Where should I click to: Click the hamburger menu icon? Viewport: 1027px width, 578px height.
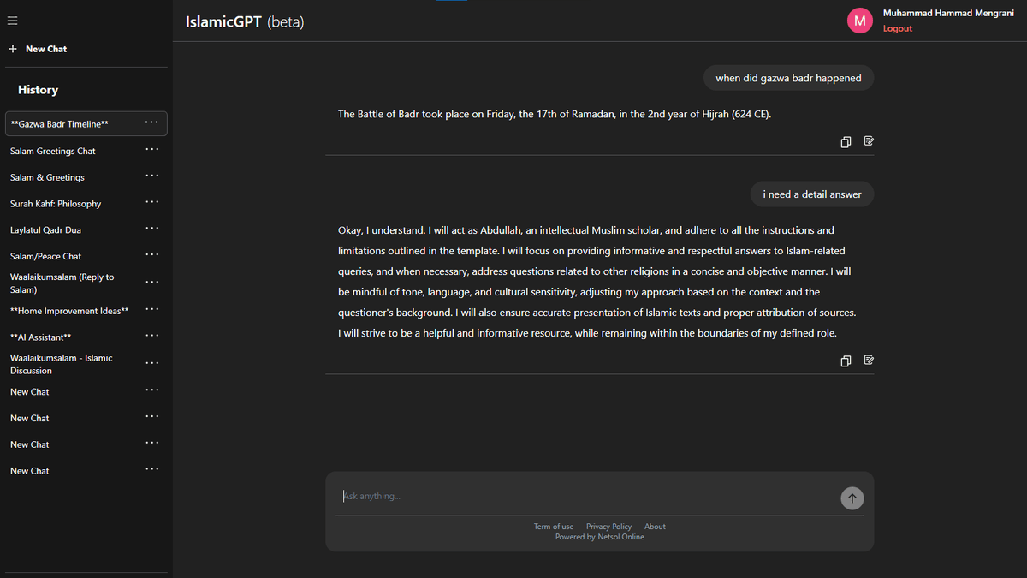click(x=12, y=20)
